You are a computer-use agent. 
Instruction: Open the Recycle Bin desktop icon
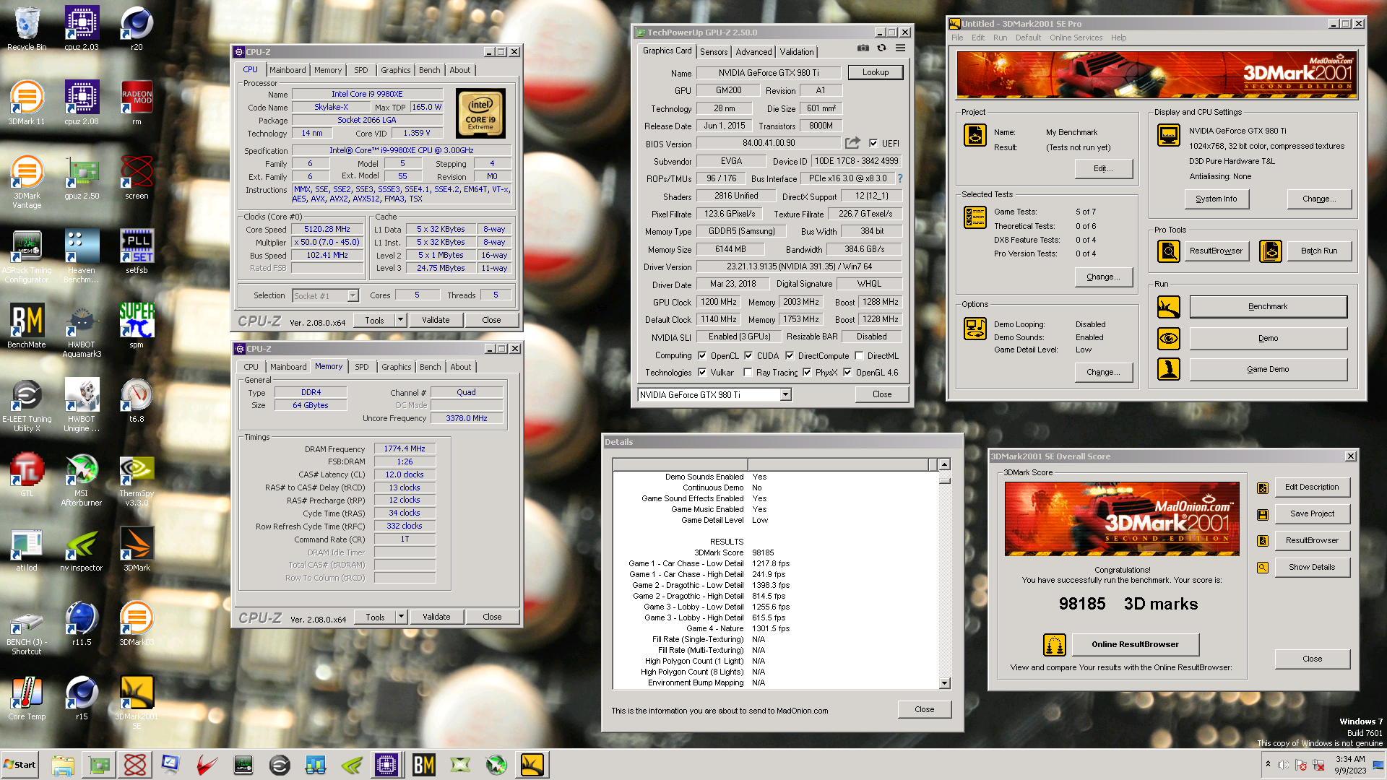(x=27, y=29)
